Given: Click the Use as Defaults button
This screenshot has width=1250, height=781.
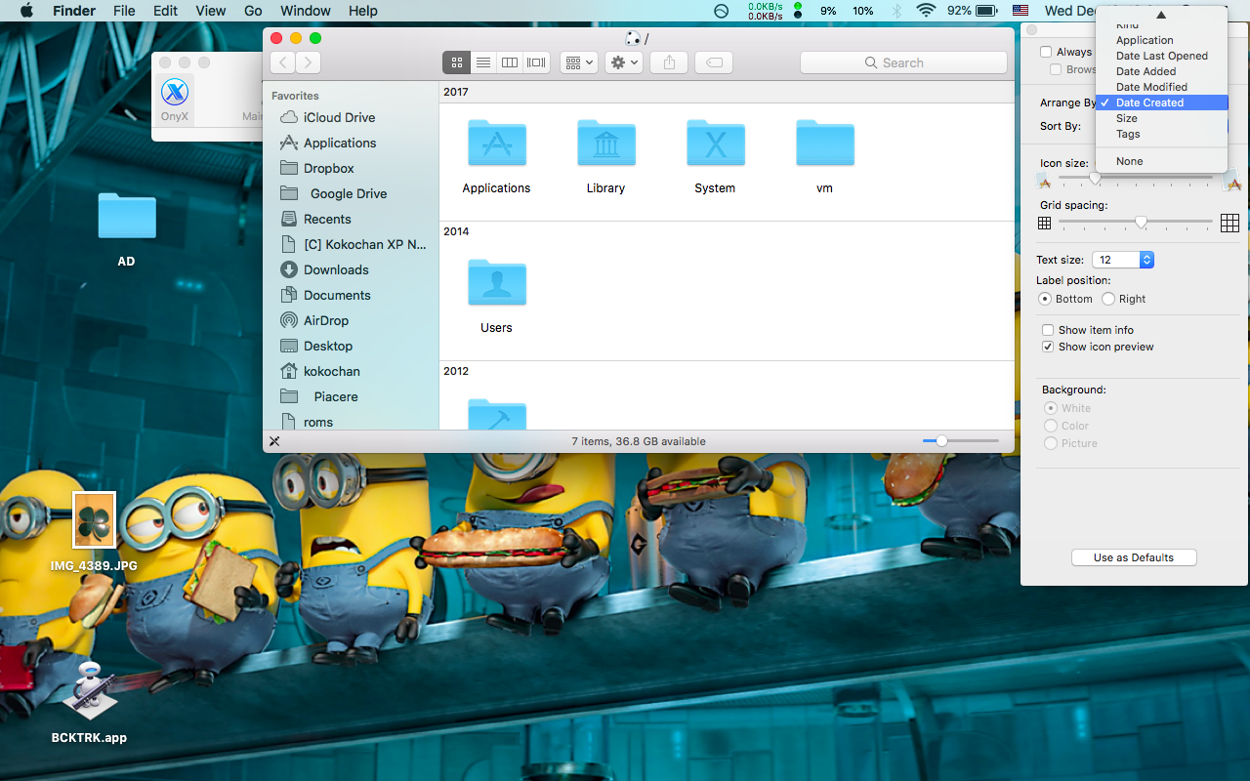Looking at the screenshot, I should click(x=1134, y=557).
